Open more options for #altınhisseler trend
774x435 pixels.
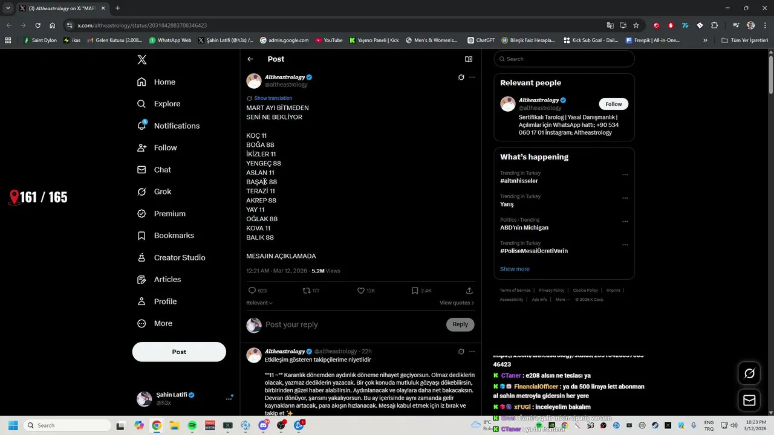coord(625,175)
